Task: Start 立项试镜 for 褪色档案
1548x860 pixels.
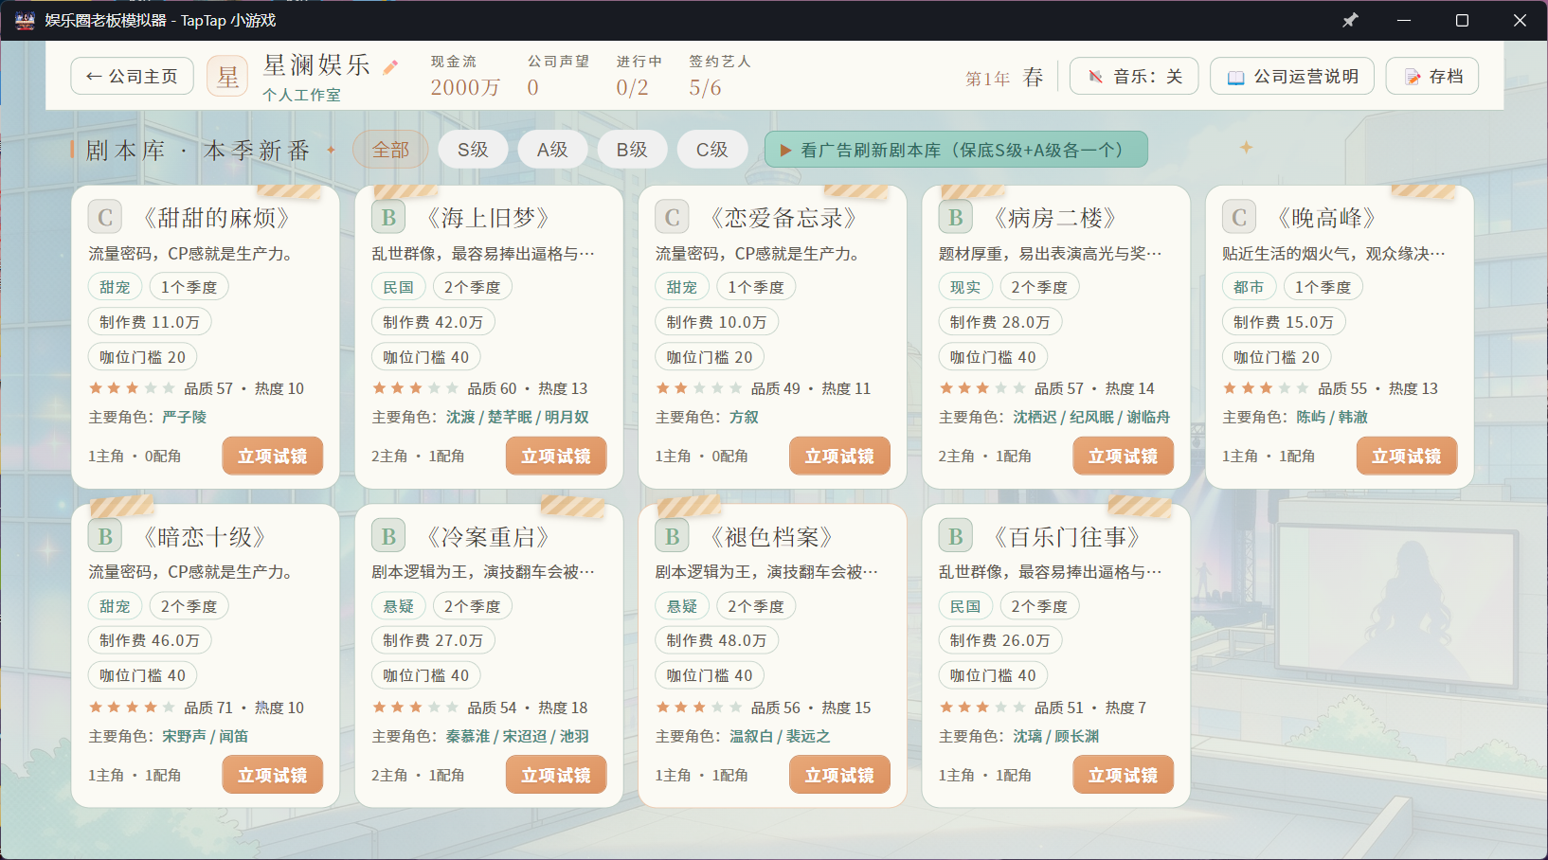Action: tap(839, 775)
